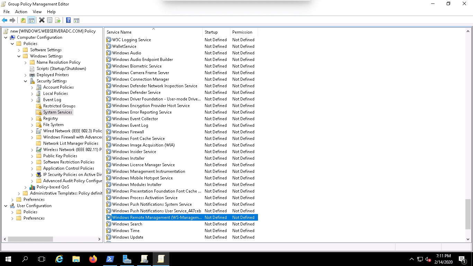This screenshot has width=473, height=266.
Task: Click the Windows Installer service icon
Action: 109,158
